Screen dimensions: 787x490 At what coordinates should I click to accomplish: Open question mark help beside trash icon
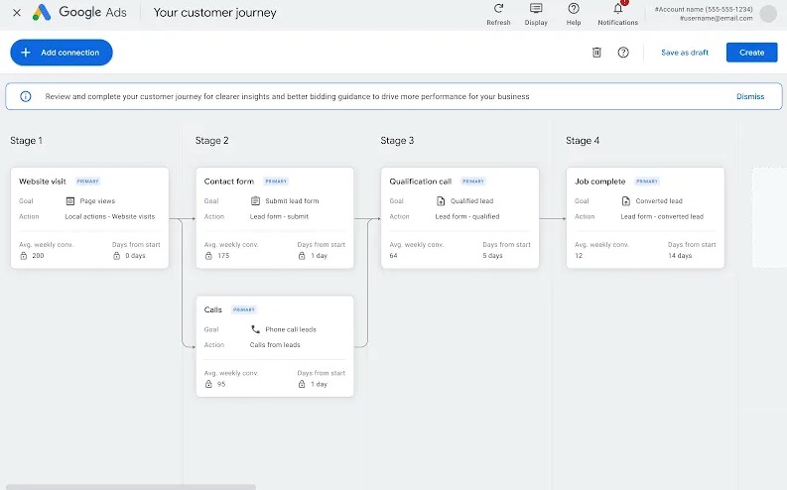pos(623,53)
